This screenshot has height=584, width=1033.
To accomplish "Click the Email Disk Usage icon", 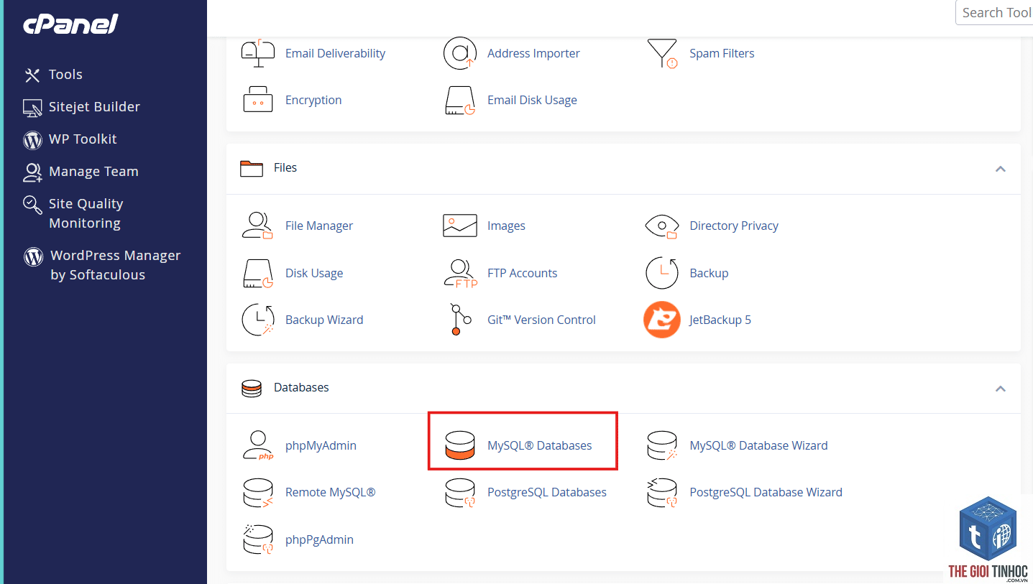I will click(460, 101).
